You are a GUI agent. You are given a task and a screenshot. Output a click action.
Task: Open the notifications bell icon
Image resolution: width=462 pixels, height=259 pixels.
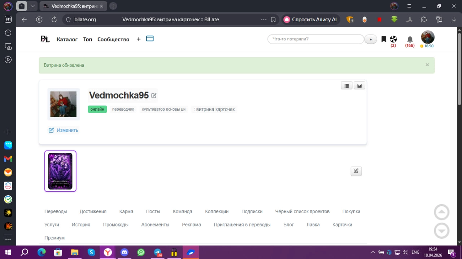(x=410, y=39)
